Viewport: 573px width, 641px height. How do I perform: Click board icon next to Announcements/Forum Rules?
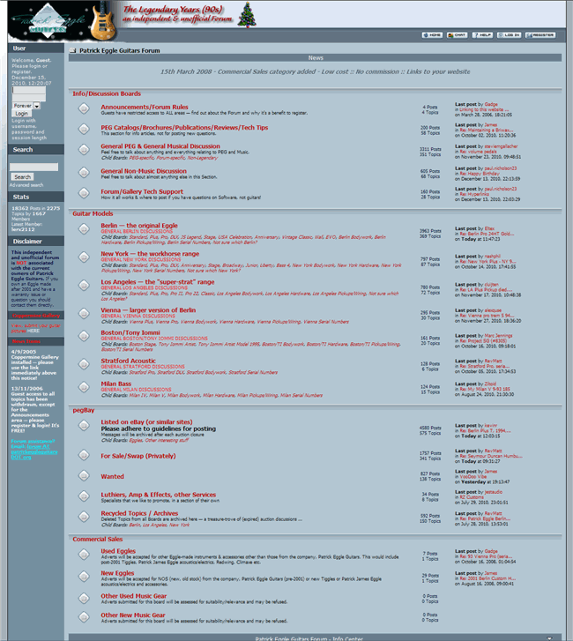(84, 108)
